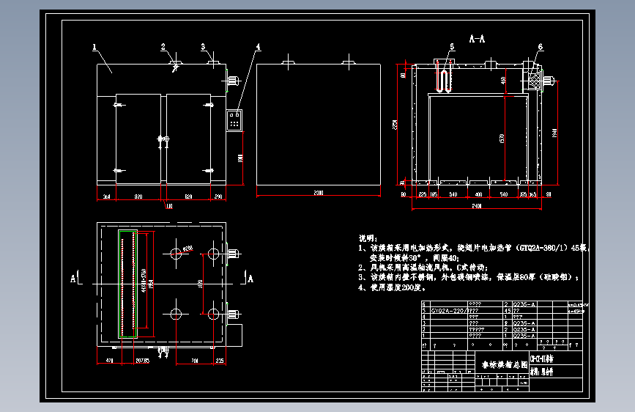Click the "Q235-A" material cell in parts row 3
The width and height of the screenshot is (635, 412).
tap(524, 323)
